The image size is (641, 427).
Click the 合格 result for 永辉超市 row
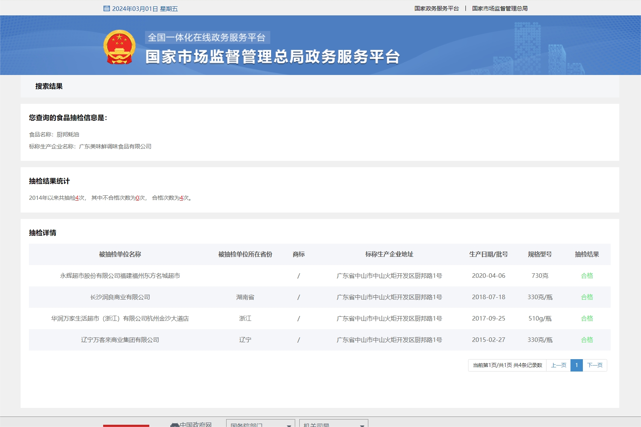(586, 276)
